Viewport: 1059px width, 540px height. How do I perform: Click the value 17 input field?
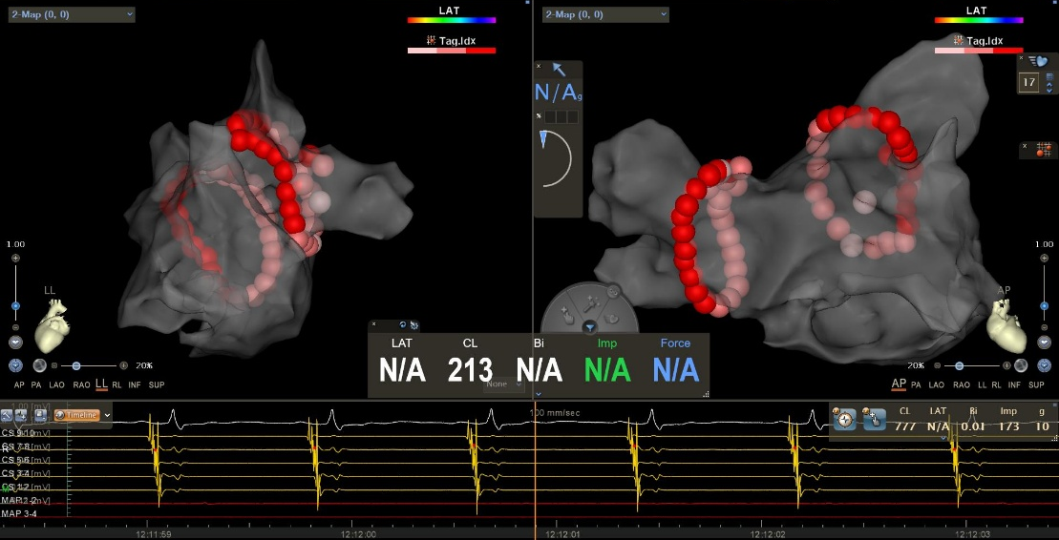1028,82
